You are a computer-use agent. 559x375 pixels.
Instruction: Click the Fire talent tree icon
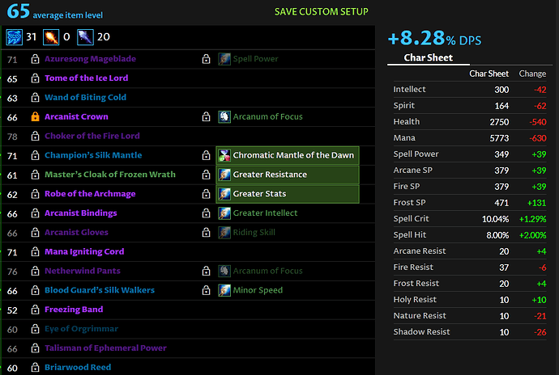click(x=51, y=37)
